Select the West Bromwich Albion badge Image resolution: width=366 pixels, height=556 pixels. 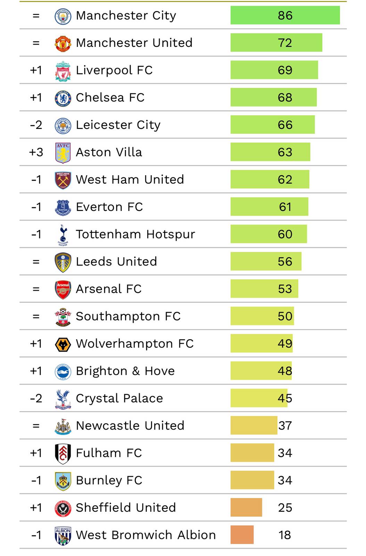pyautogui.click(x=63, y=535)
